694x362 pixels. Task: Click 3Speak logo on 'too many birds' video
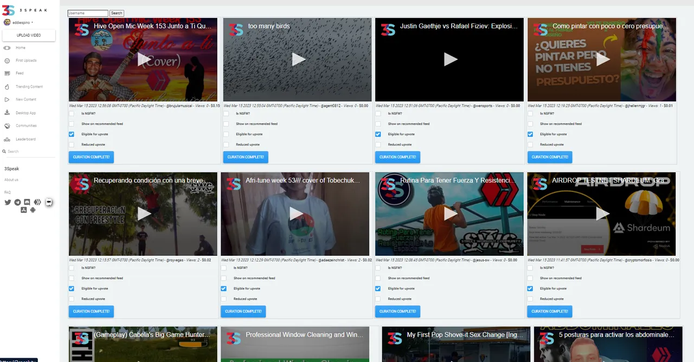(x=235, y=29)
